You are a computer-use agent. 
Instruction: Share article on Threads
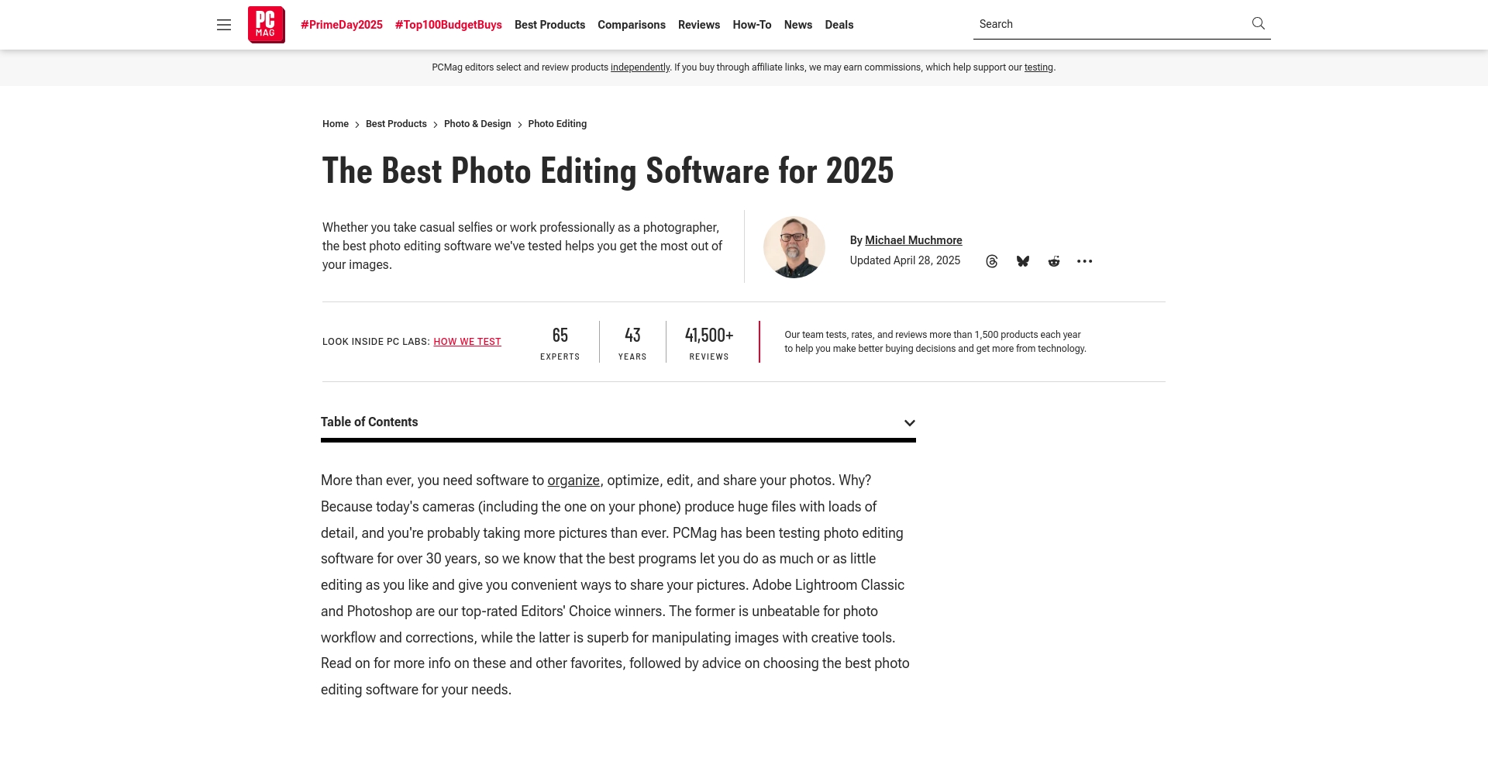click(x=992, y=261)
